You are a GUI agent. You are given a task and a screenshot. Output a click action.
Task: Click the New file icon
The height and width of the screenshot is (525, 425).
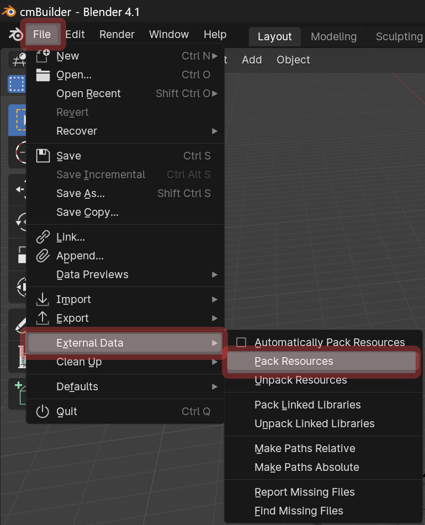(x=43, y=56)
